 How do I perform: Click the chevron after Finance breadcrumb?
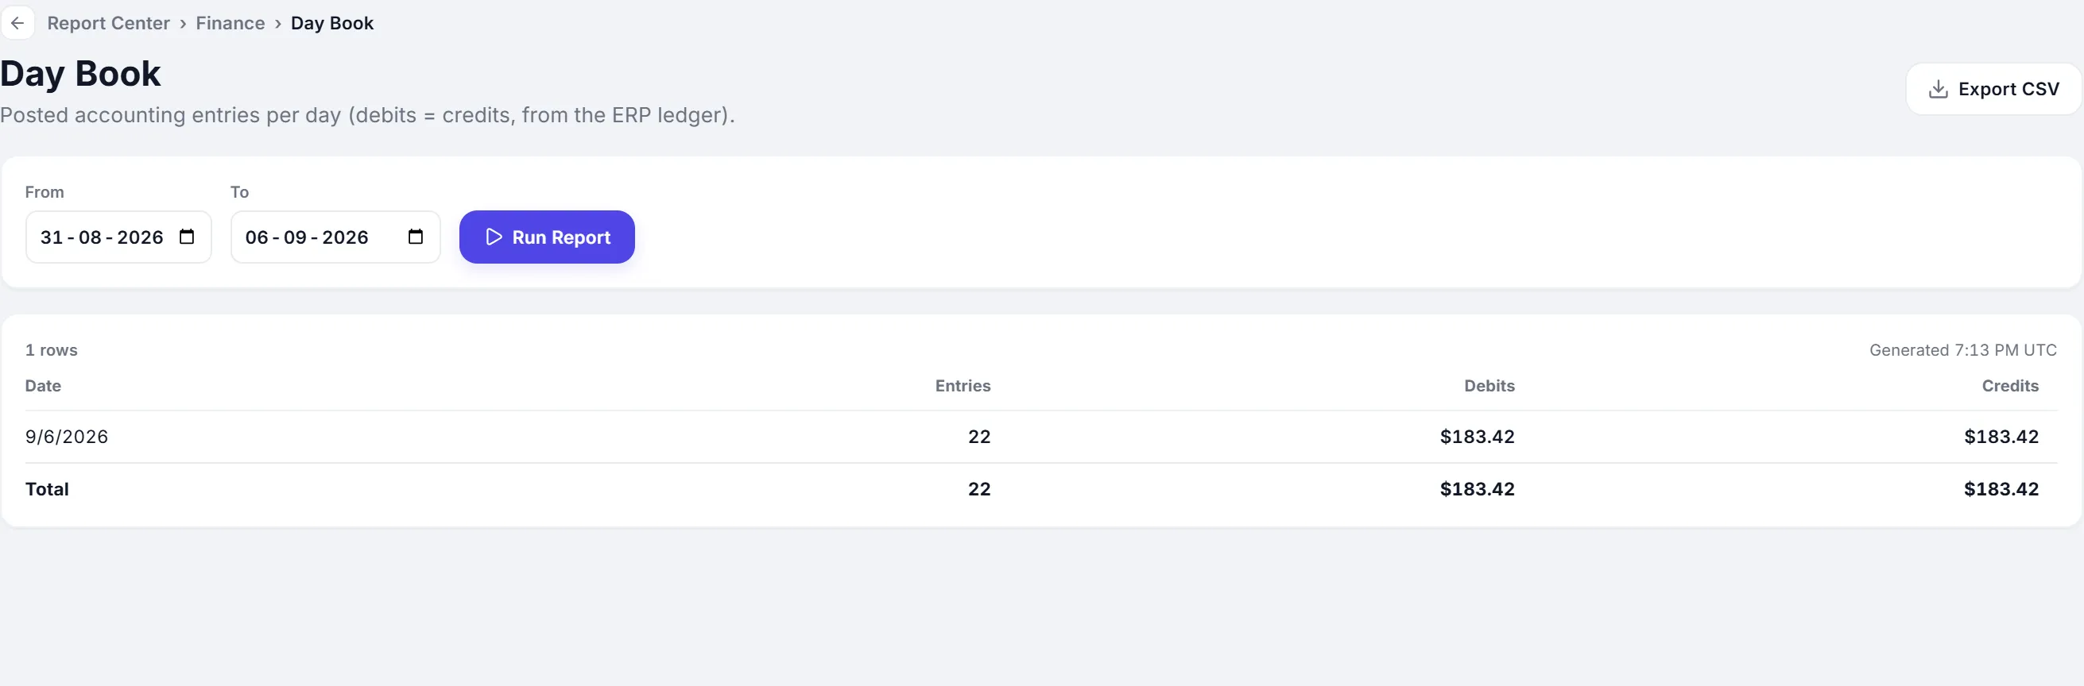point(277,24)
